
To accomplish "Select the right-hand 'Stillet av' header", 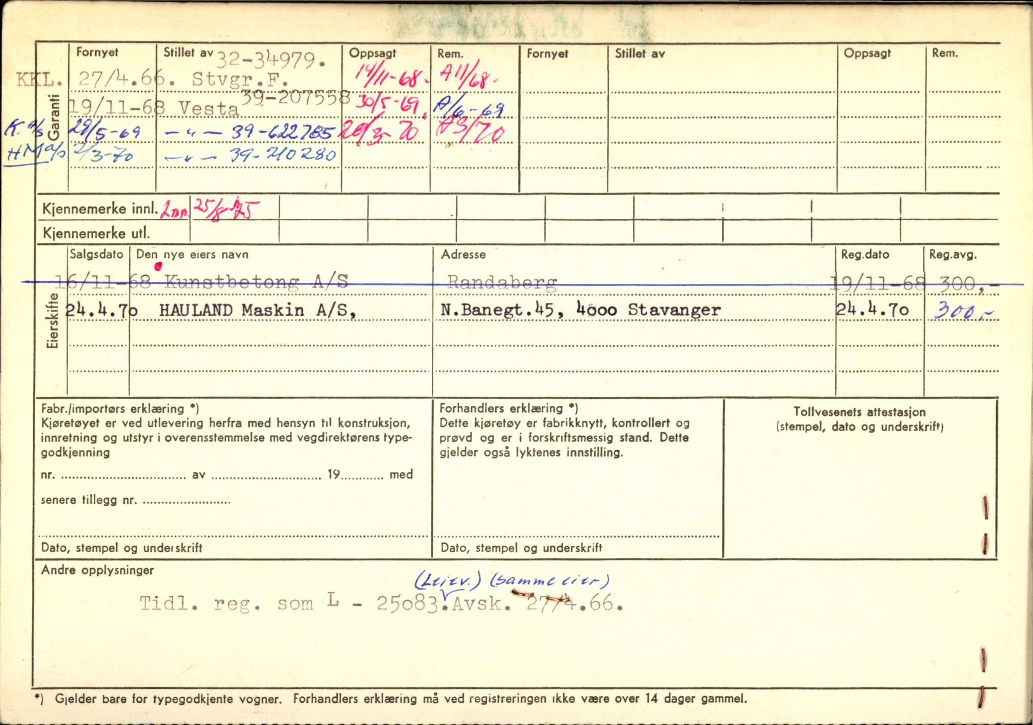I will [x=640, y=53].
